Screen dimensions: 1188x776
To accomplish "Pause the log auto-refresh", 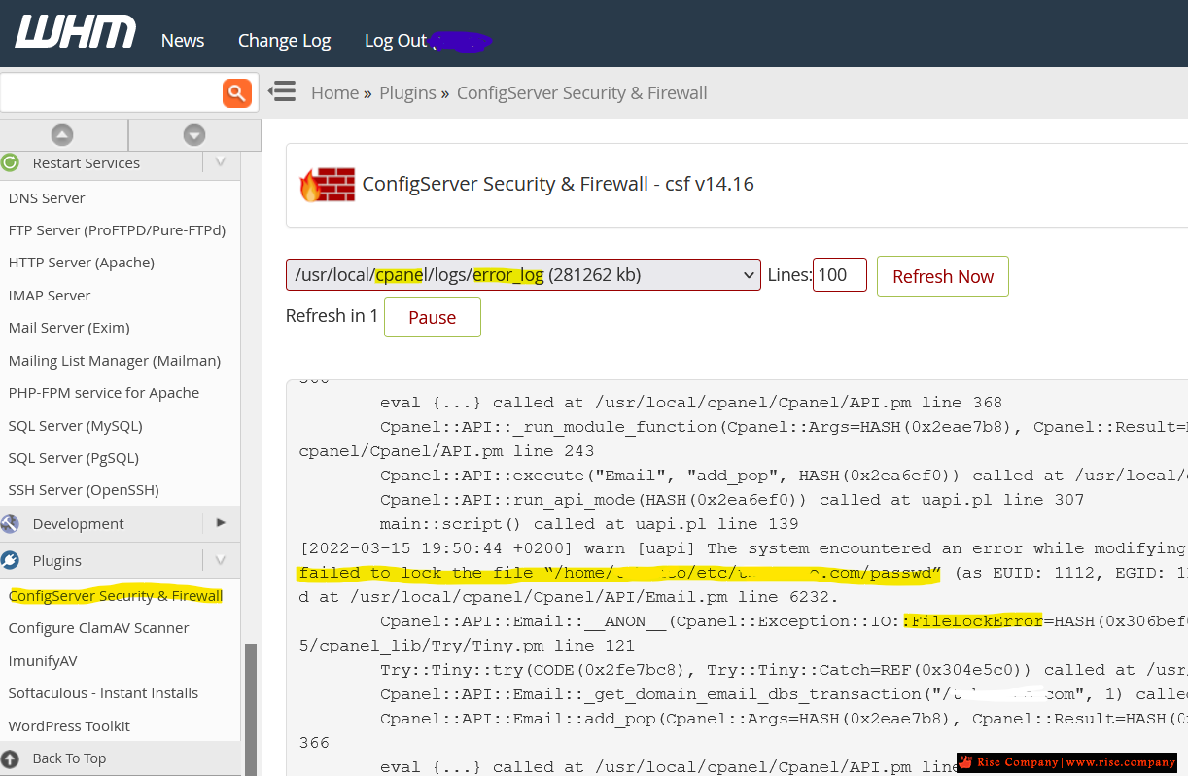I will click(433, 317).
